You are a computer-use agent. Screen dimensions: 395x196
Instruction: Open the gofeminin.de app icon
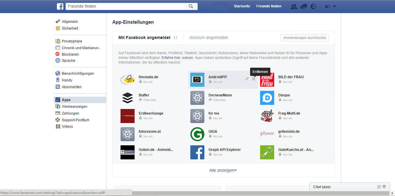pos(267,134)
